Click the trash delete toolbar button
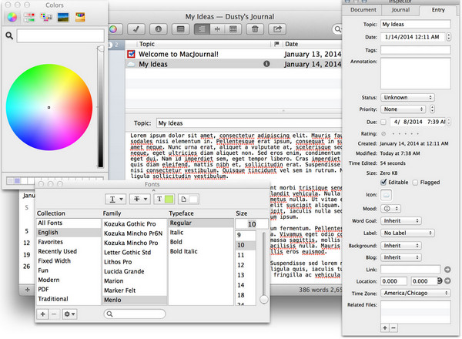Screen dimensions: 462x339 (x=254, y=29)
